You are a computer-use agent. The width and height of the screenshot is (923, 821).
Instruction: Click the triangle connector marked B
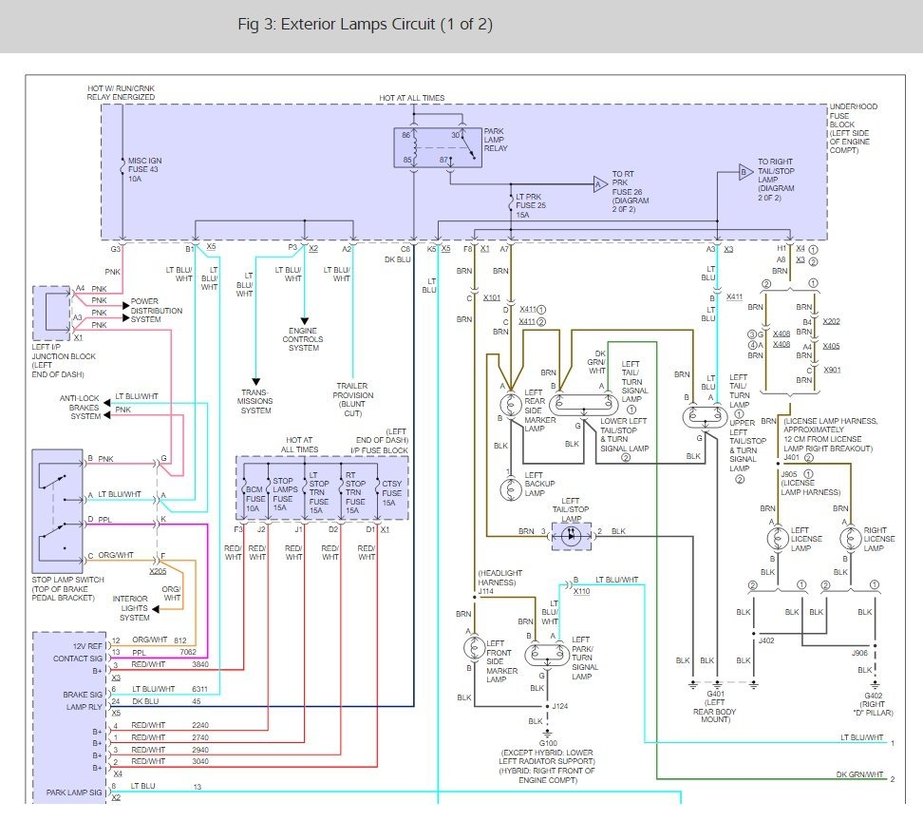coord(745,173)
